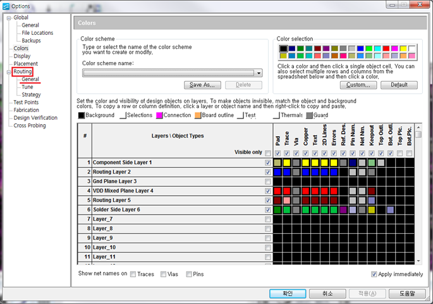The image size is (433, 304).
Task: Click the Test color box
Action: click(x=241, y=115)
